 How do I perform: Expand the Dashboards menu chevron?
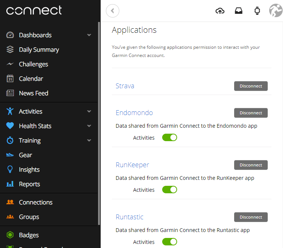pyautogui.click(x=89, y=35)
